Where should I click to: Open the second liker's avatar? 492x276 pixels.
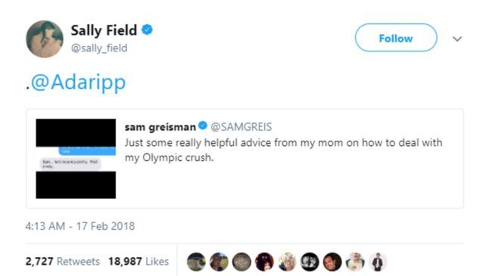pos(219,262)
